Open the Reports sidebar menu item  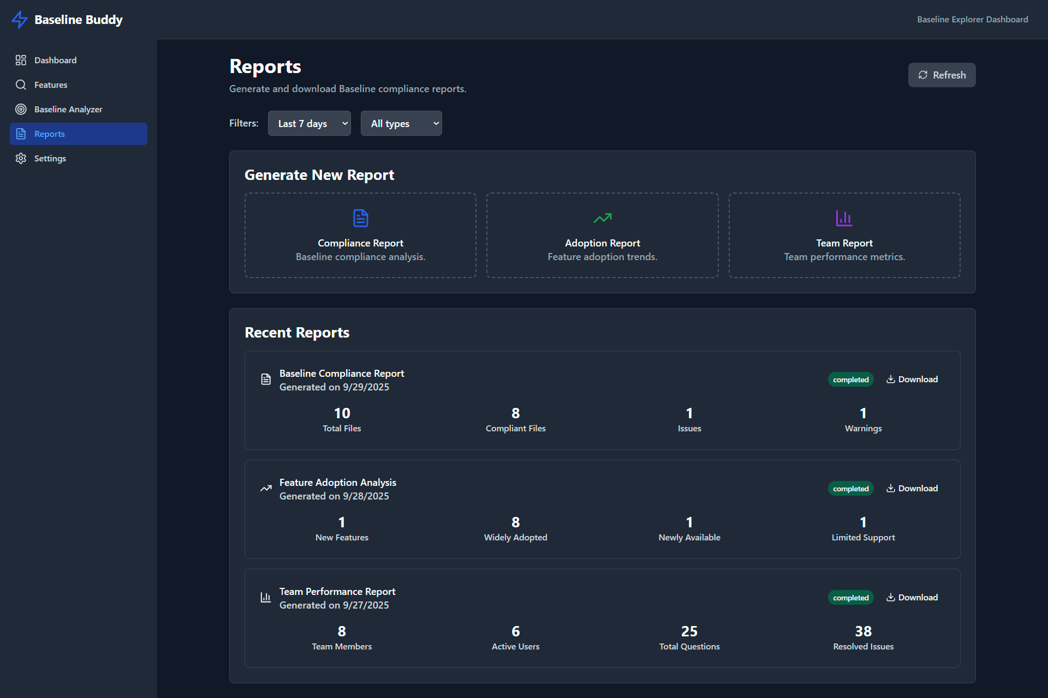coord(78,134)
